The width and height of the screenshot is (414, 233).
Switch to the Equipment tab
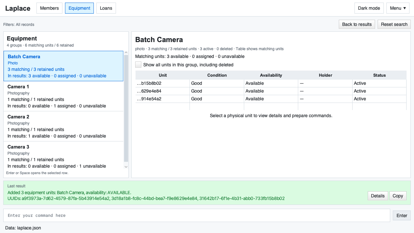[79, 8]
